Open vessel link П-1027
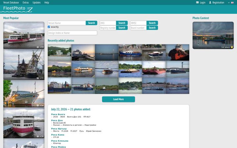Screen dimensions: 237x148 tap(74, 131)
